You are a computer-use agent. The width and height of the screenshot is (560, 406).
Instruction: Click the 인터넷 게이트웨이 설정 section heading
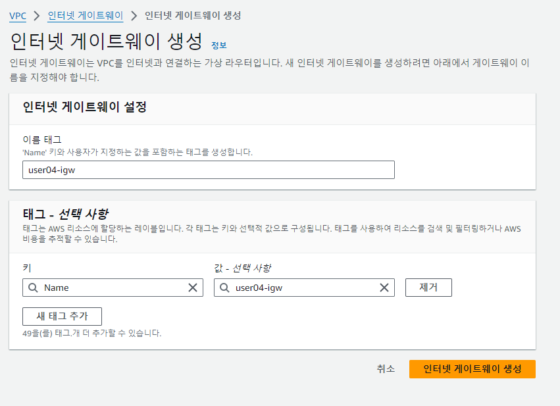click(85, 107)
